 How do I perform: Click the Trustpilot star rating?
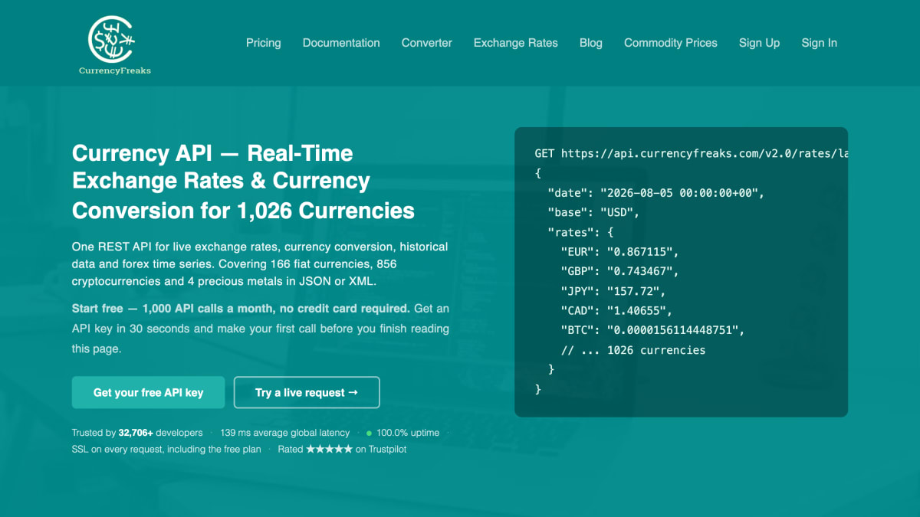point(330,450)
